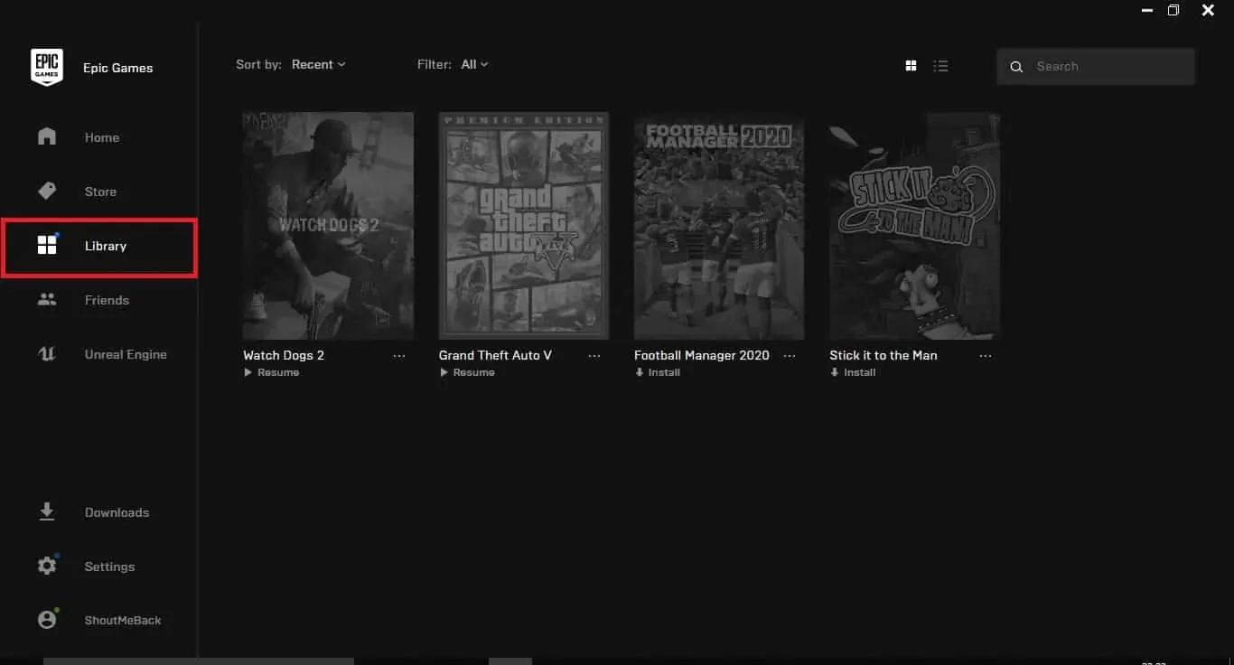The image size is (1234, 665).
Task: Open the three-dot menu for Football Manager 2020
Action: coord(790,356)
